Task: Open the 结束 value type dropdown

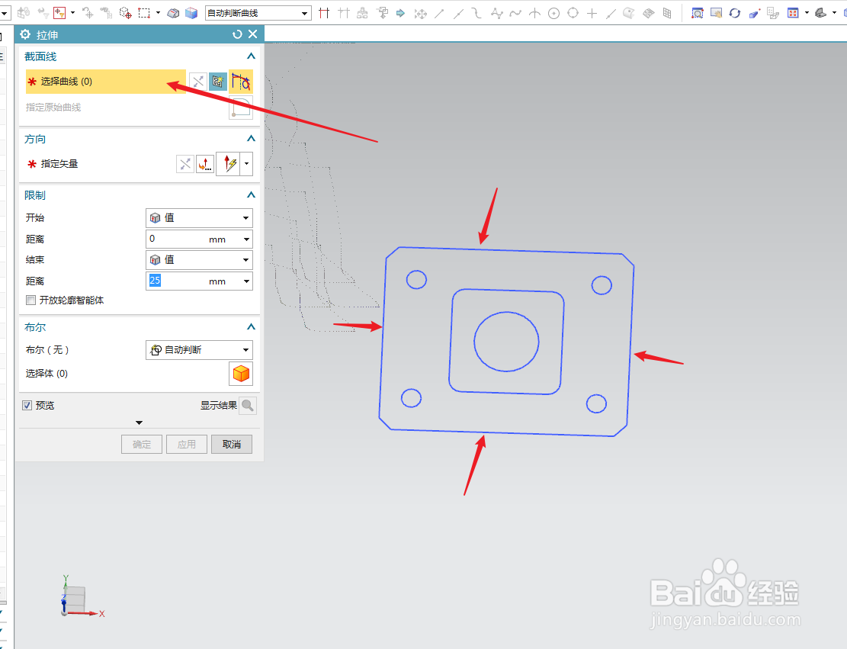Action: (x=199, y=260)
